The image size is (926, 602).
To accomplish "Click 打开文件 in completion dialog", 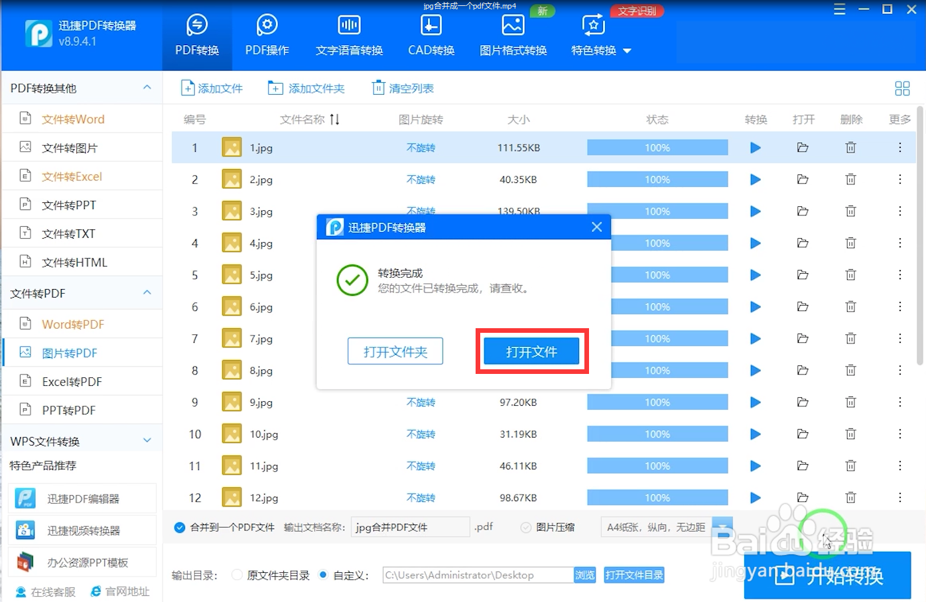I will 531,351.
